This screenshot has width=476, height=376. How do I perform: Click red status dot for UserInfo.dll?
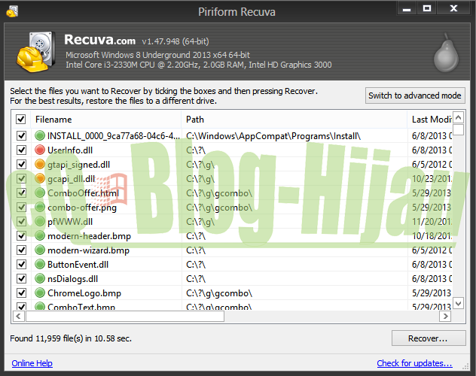coord(40,150)
